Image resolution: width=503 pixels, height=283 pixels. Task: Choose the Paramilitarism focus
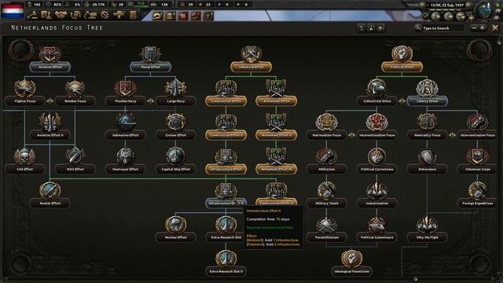(x=327, y=229)
